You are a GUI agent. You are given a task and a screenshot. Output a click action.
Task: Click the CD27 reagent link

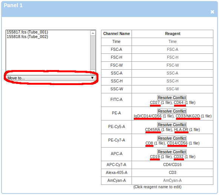coord(155,102)
